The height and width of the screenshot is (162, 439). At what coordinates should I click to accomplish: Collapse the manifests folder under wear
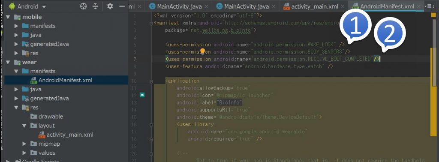(x=16, y=71)
